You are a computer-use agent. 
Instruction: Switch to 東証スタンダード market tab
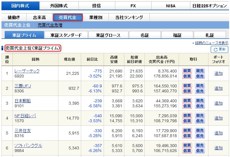tap(66, 35)
